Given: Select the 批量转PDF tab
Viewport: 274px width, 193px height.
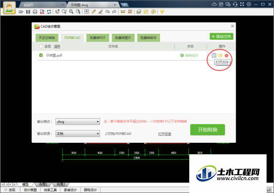Looking at the screenshot, I should (98, 38).
